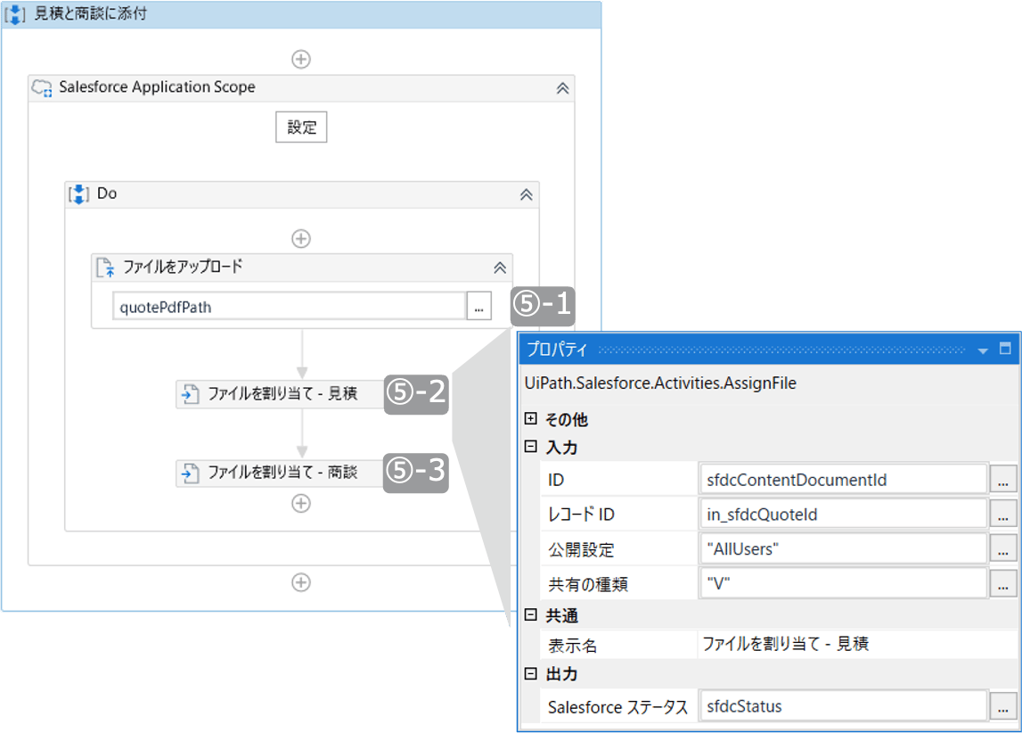
Task: Click the Do sequence title text
Action: coord(107,194)
